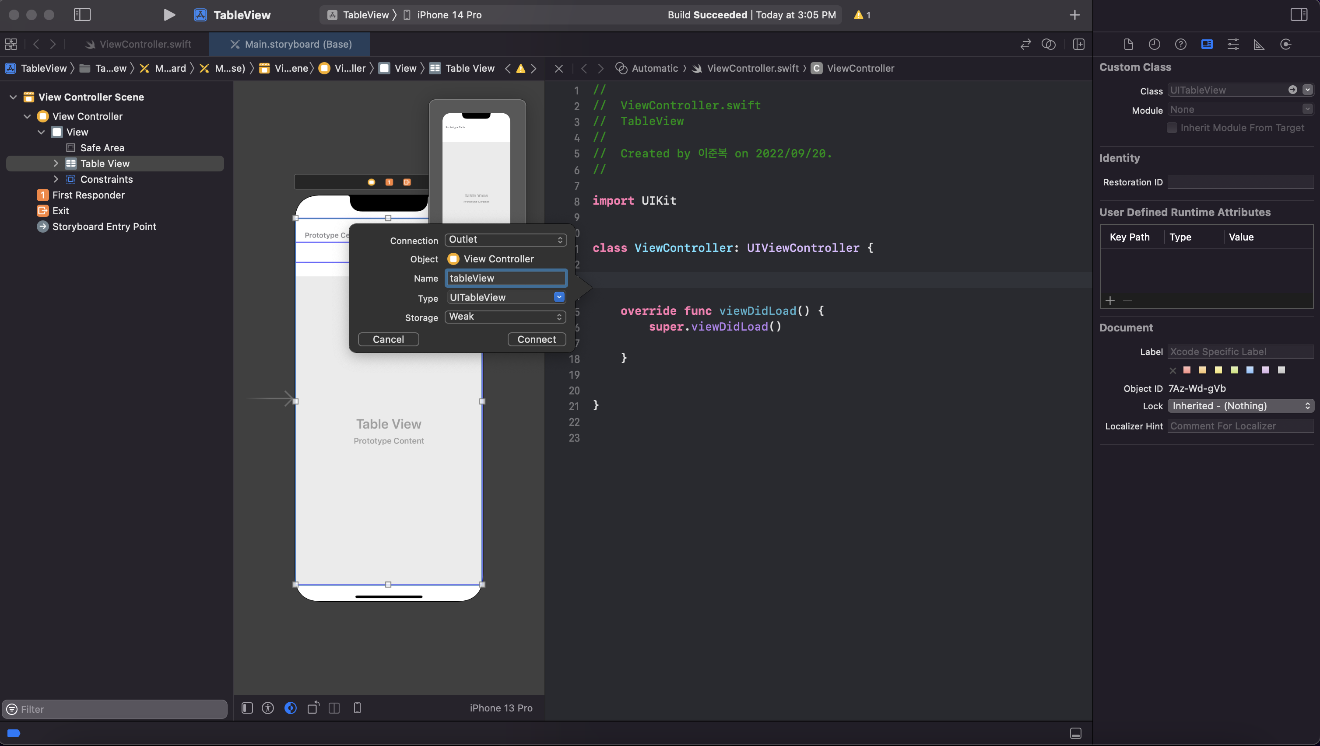Open the Storage Weak dropdown
Viewport: 1320px width, 746px height.
pos(505,317)
